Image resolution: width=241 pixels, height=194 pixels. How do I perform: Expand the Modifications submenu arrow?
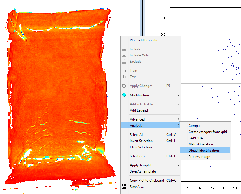click(178, 95)
